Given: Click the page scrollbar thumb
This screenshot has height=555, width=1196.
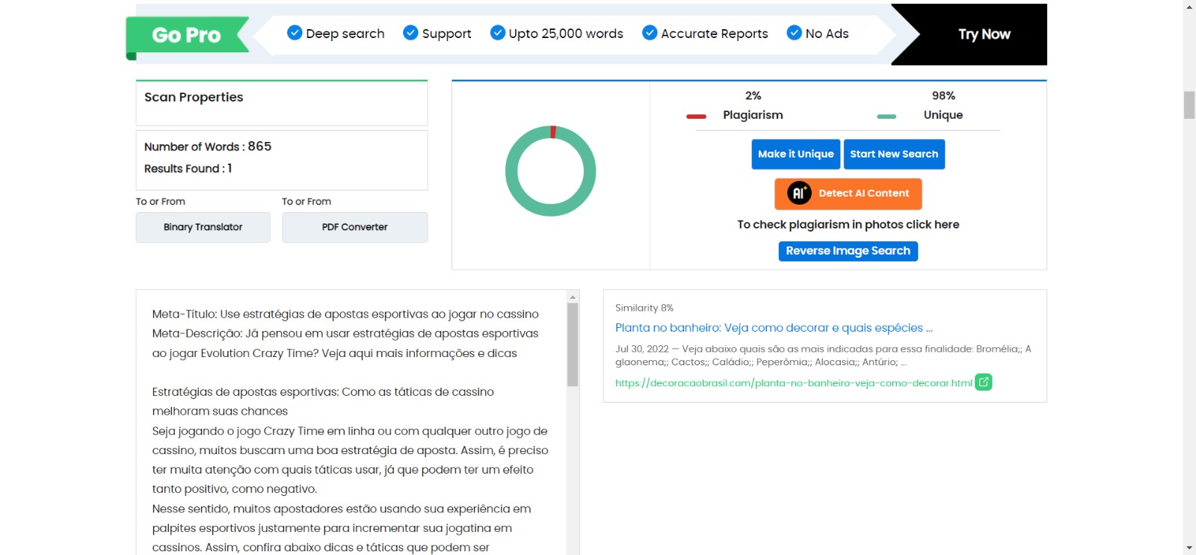Looking at the screenshot, I should [1189, 105].
